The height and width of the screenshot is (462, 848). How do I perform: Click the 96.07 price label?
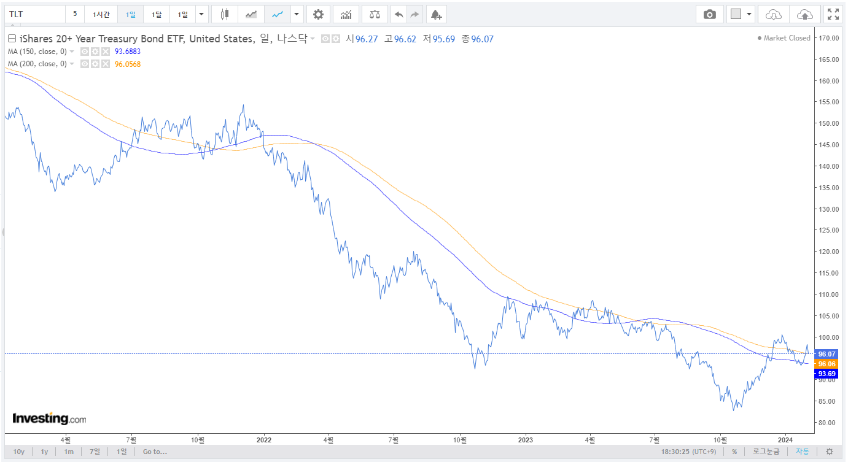click(827, 354)
